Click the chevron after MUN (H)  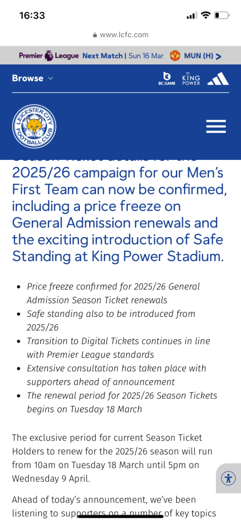tap(218, 56)
